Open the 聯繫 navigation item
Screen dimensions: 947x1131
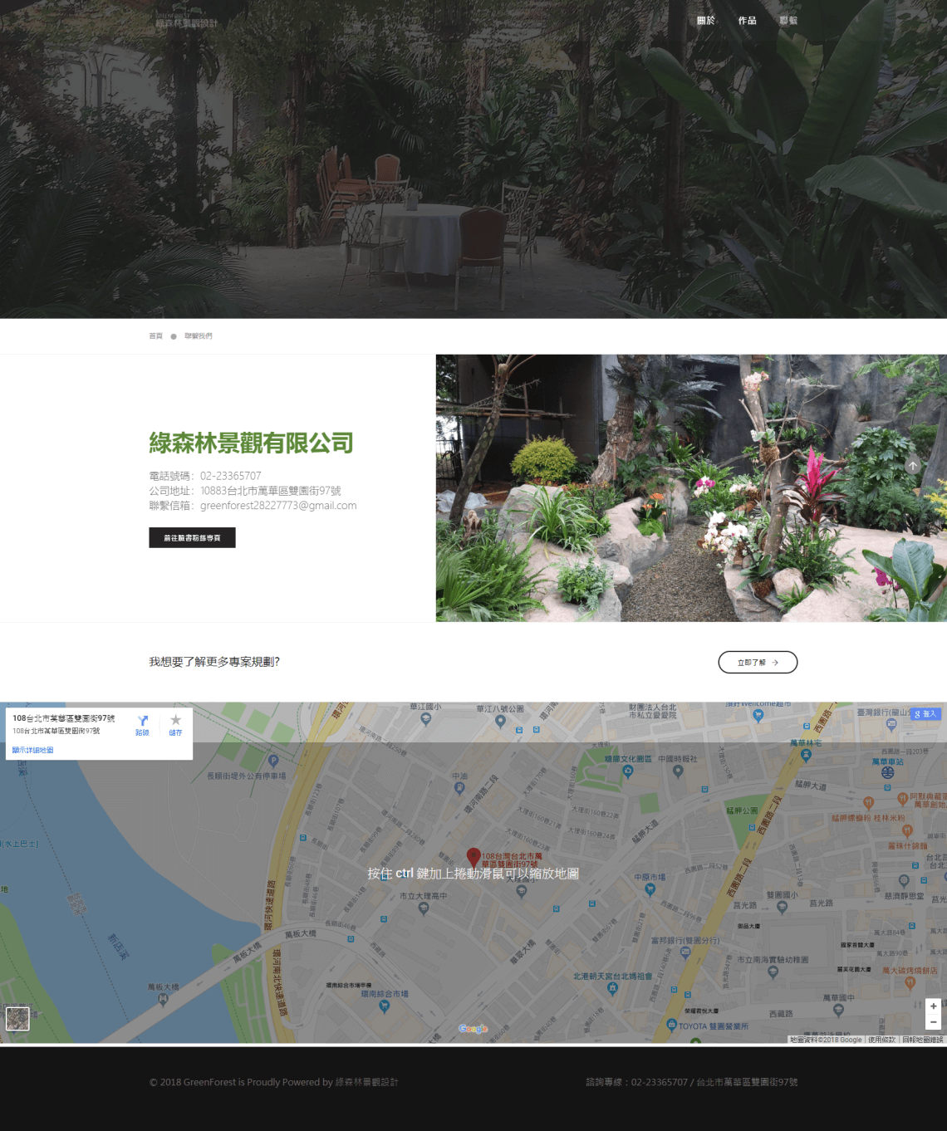pyautogui.click(x=788, y=21)
